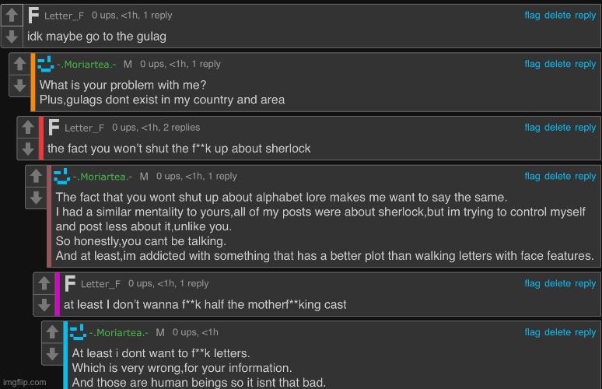Screen dimensions: 602x389
Task: Downvote the last Moriartea comment about letters
Action: (52, 354)
